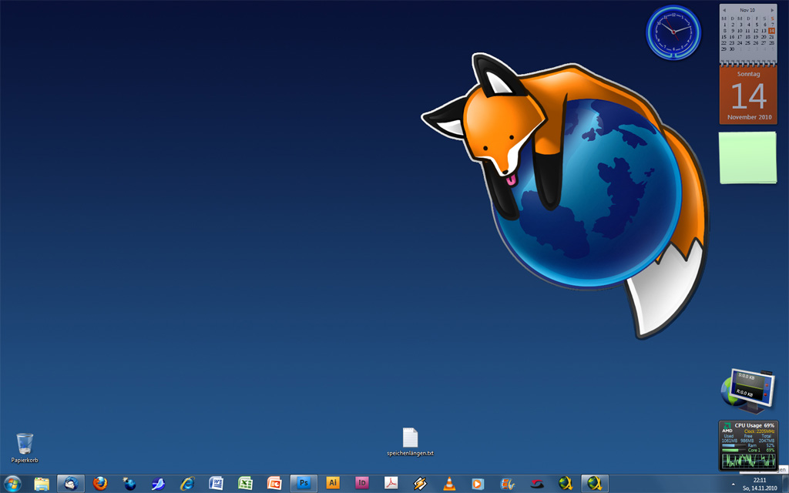Open Microsoft Excel from the taskbar

pyautogui.click(x=245, y=483)
